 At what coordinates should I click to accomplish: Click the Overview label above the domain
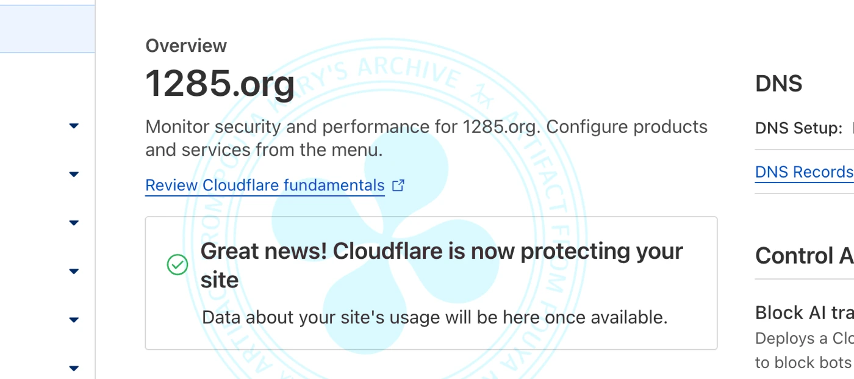pos(186,46)
